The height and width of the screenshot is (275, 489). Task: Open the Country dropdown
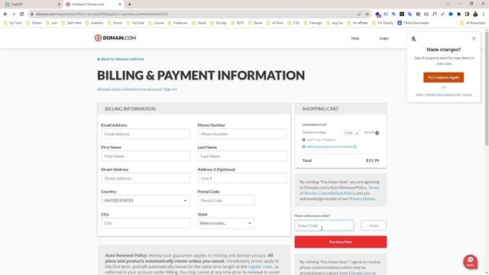(145, 200)
